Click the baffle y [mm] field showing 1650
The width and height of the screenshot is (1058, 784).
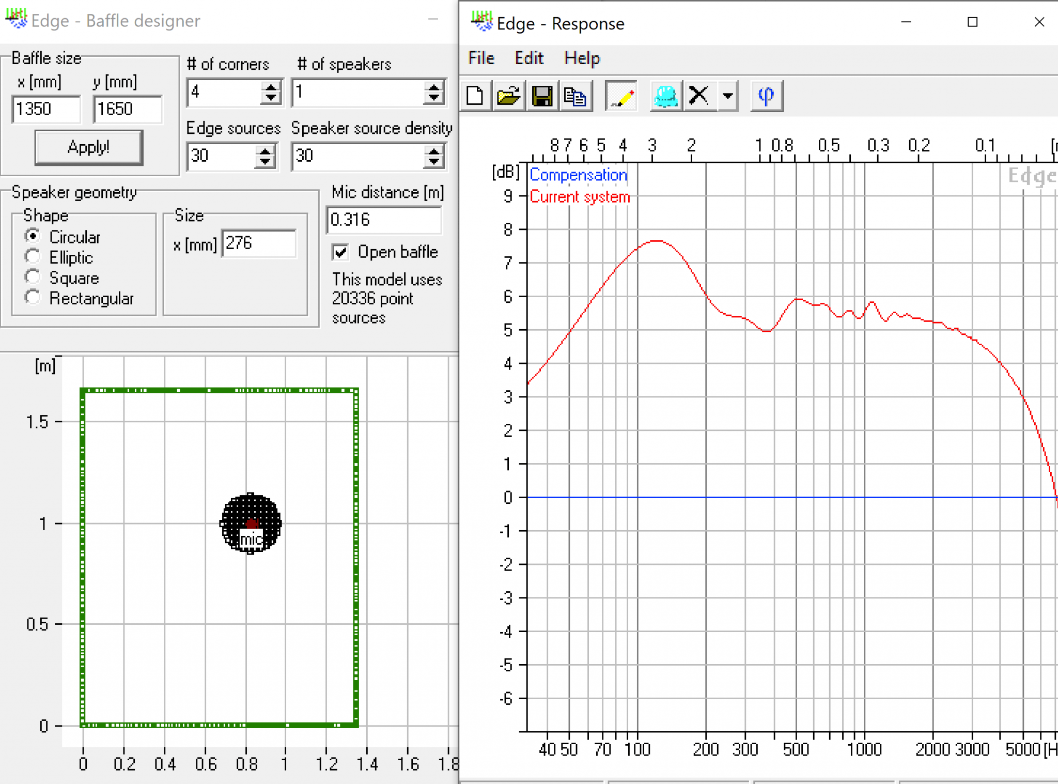(x=128, y=109)
